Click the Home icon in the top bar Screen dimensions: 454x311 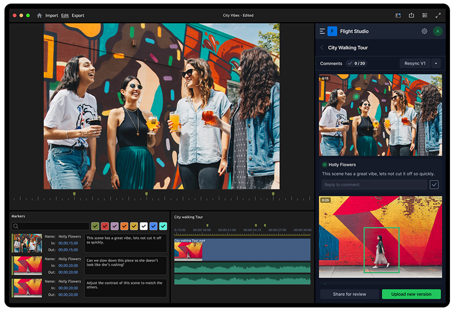(39, 15)
